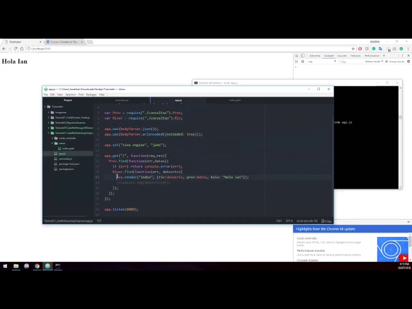
Task: Open the top context selector dropdown
Action: 322,62
